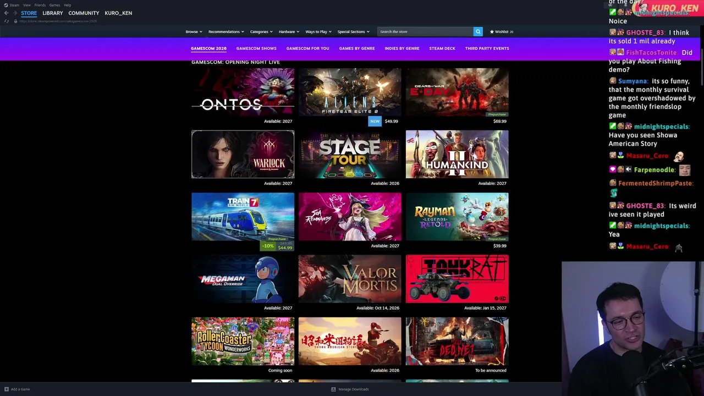Open the Sea Remnants game card

350,217
